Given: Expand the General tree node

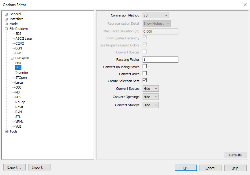Looking at the screenshot, I should (6, 14).
